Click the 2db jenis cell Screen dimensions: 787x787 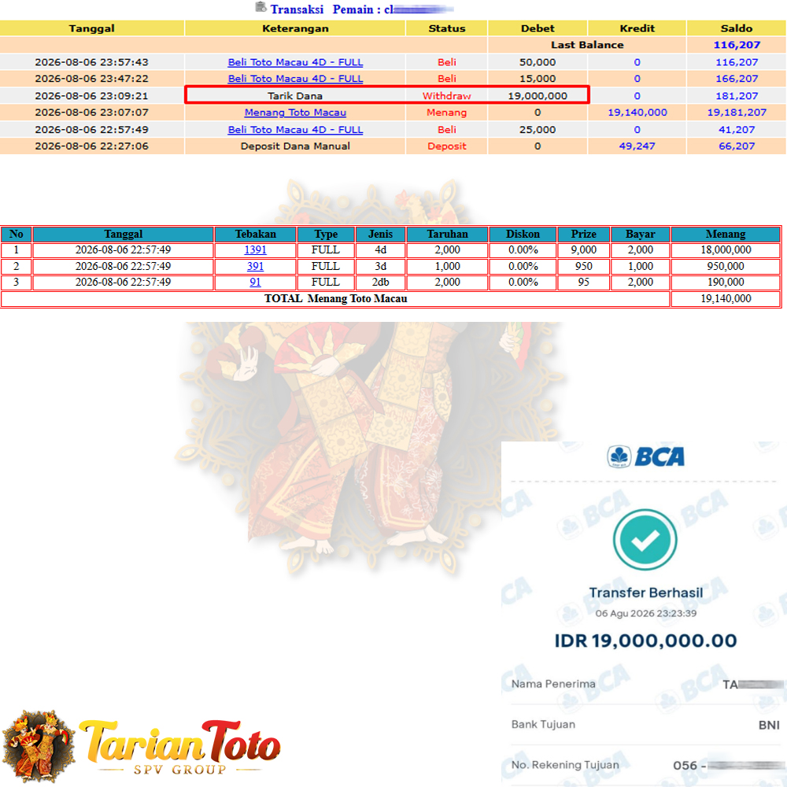[380, 282]
